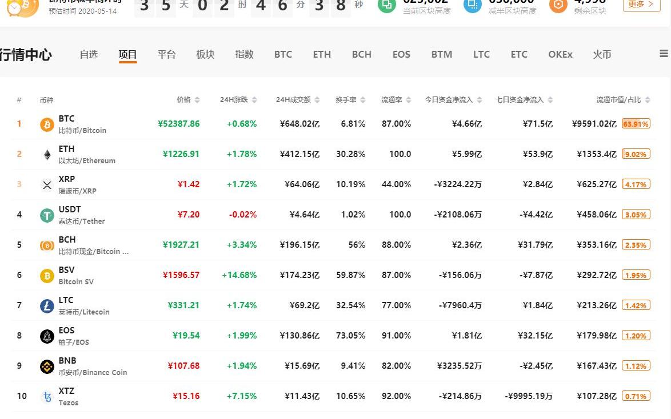Open the Tezos coin name link
The width and height of the screenshot is (671, 419).
(69, 403)
